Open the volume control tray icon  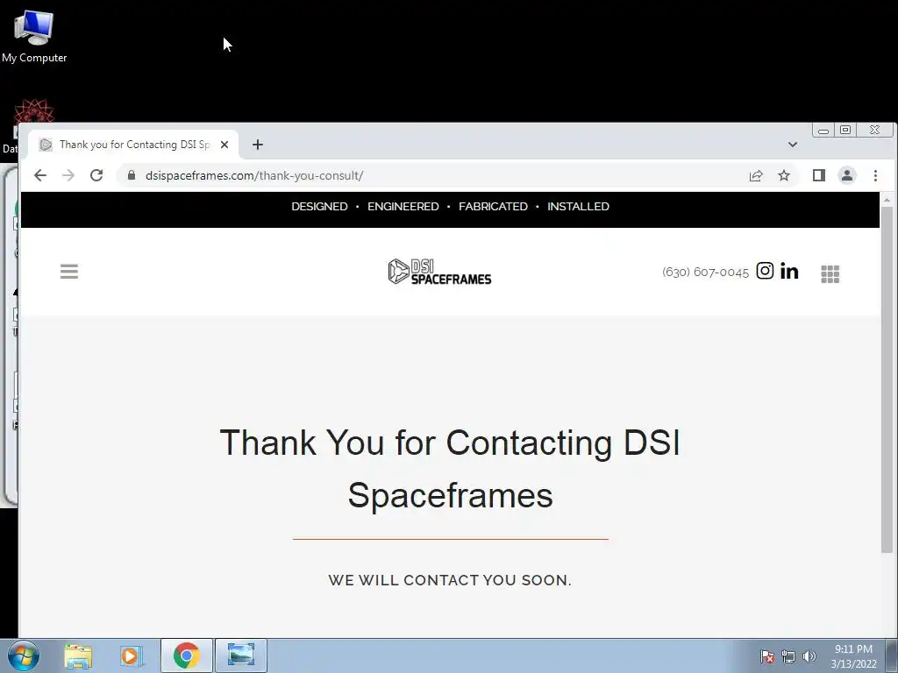click(809, 656)
